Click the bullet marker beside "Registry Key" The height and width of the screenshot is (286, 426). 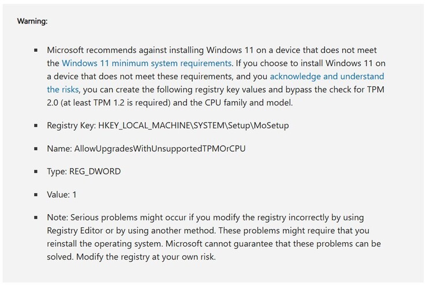(x=36, y=125)
